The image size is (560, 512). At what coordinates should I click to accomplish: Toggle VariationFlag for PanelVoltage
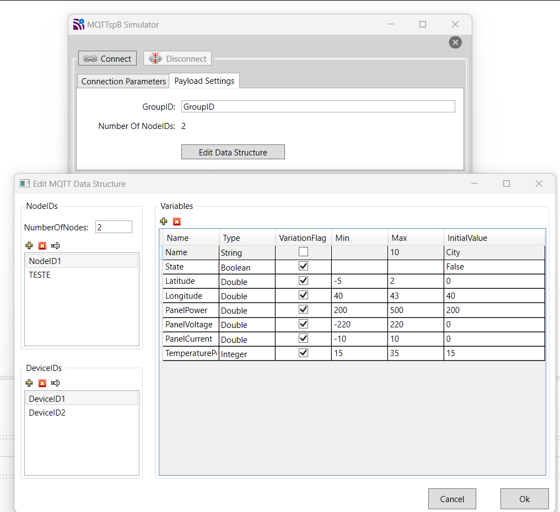pyautogui.click(x=303, y=324)
